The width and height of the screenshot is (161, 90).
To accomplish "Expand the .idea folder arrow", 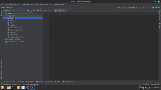I will [6, 18].
